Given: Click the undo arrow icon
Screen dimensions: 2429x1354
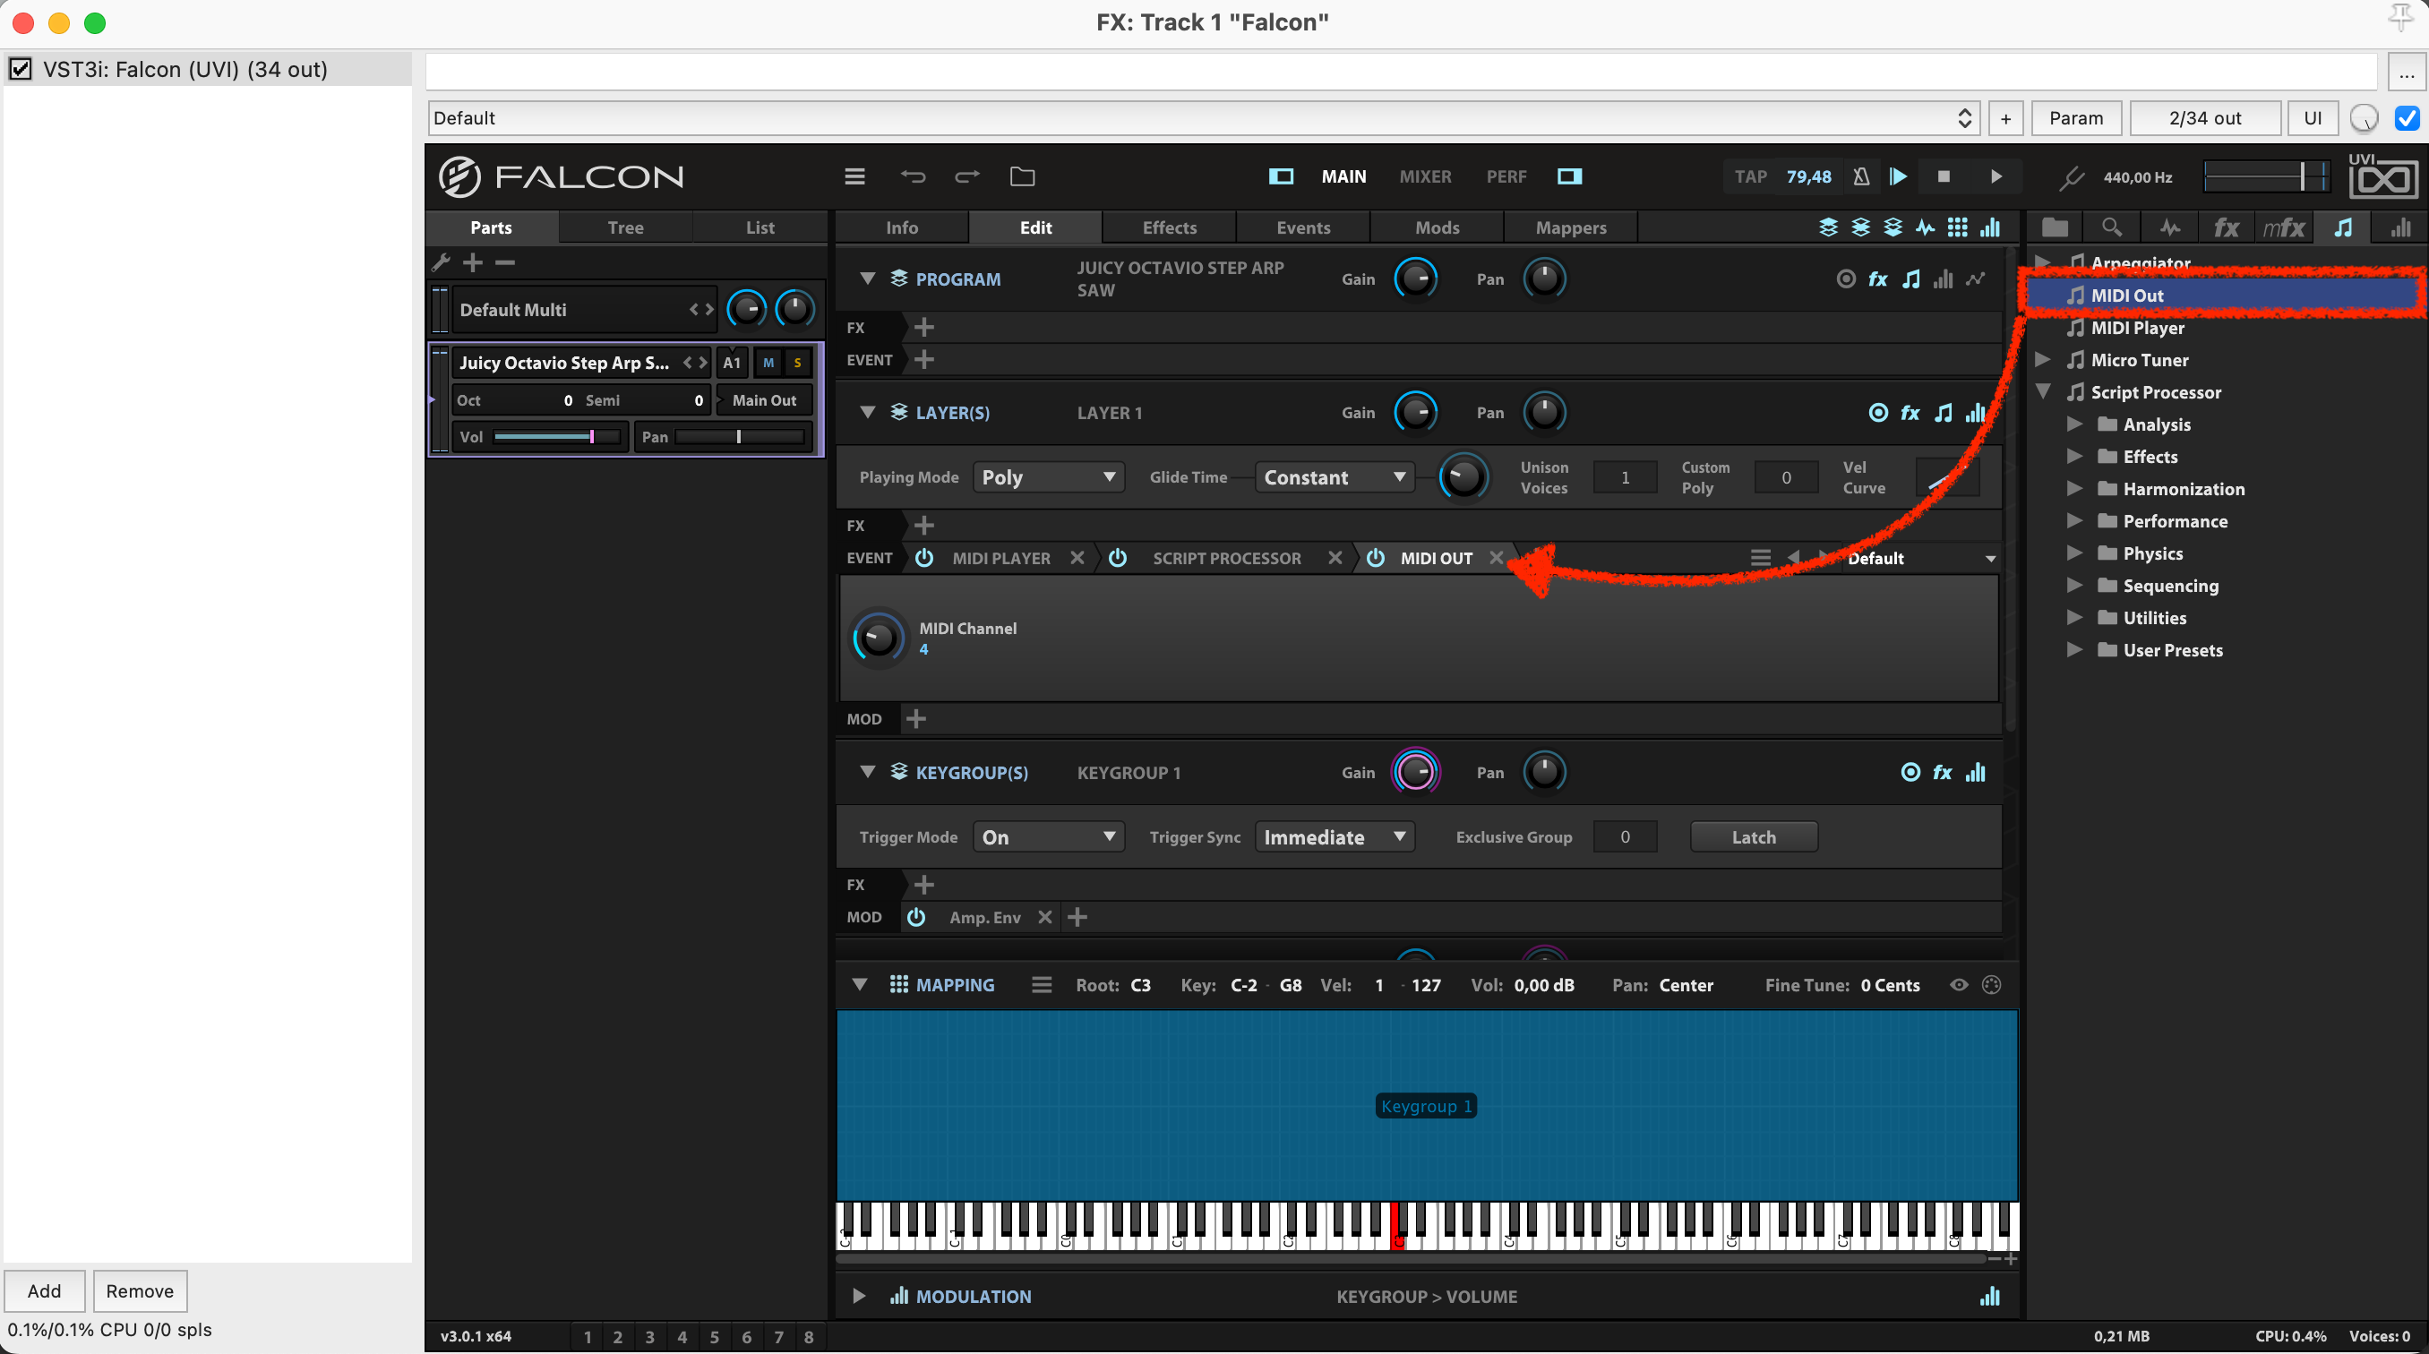Looking at the screenshot, I should click(x=912, y=176).
